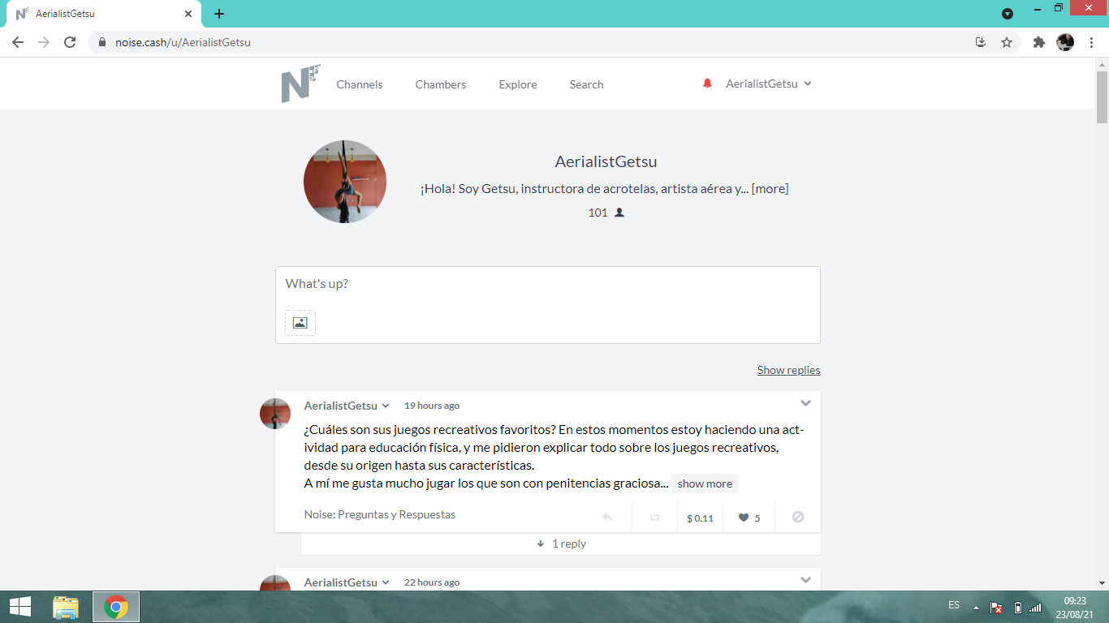Open a new browser tab
The height and width of the screenshot is (623, 1109).
[x=219, y=14]
